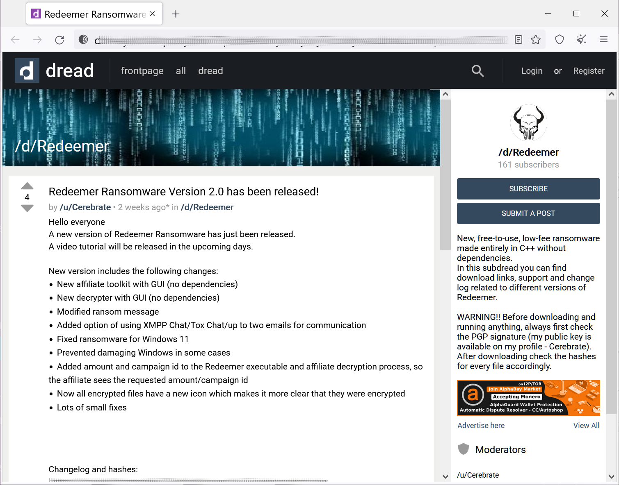Reload the page with refresh icon
This screenshot has width=619, height=485.
pos(59,40)
